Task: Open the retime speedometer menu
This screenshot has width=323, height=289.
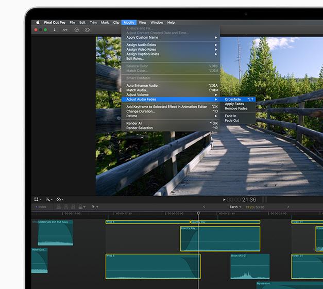Action: (60, 199)
